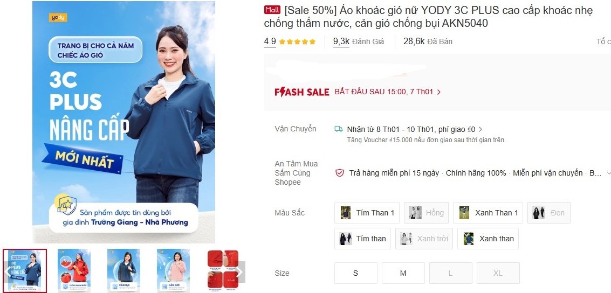Click the Shopee Mall badge icon
Screen dimensions: 611x293
[x=272, y=10]
